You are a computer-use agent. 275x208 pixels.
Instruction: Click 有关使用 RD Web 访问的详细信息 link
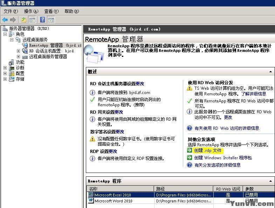(x=227, y=128)
